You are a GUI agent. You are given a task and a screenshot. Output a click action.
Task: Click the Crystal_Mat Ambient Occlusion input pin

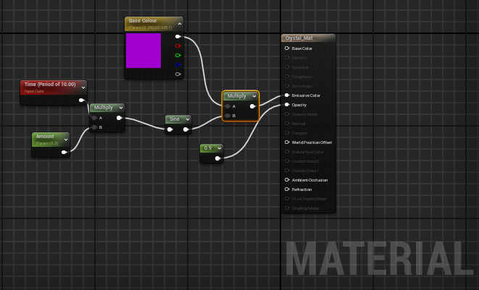pyautogui.click(x=287, y=180)
